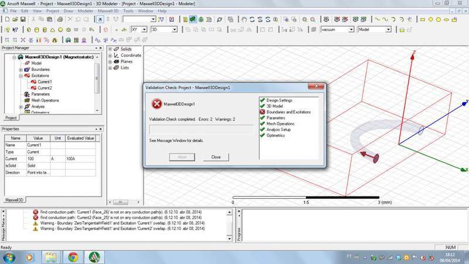Click the Chrome icon in the taskbar
Viewport: 469px width, 264px height.
[x=73, y=256]
